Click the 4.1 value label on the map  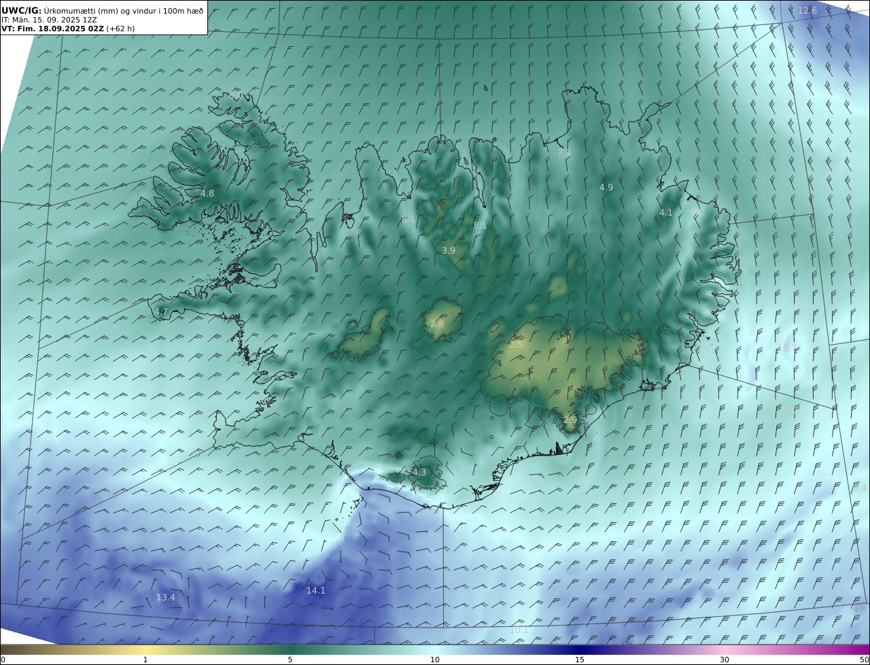pyautogui.click(x=665, y=213)
